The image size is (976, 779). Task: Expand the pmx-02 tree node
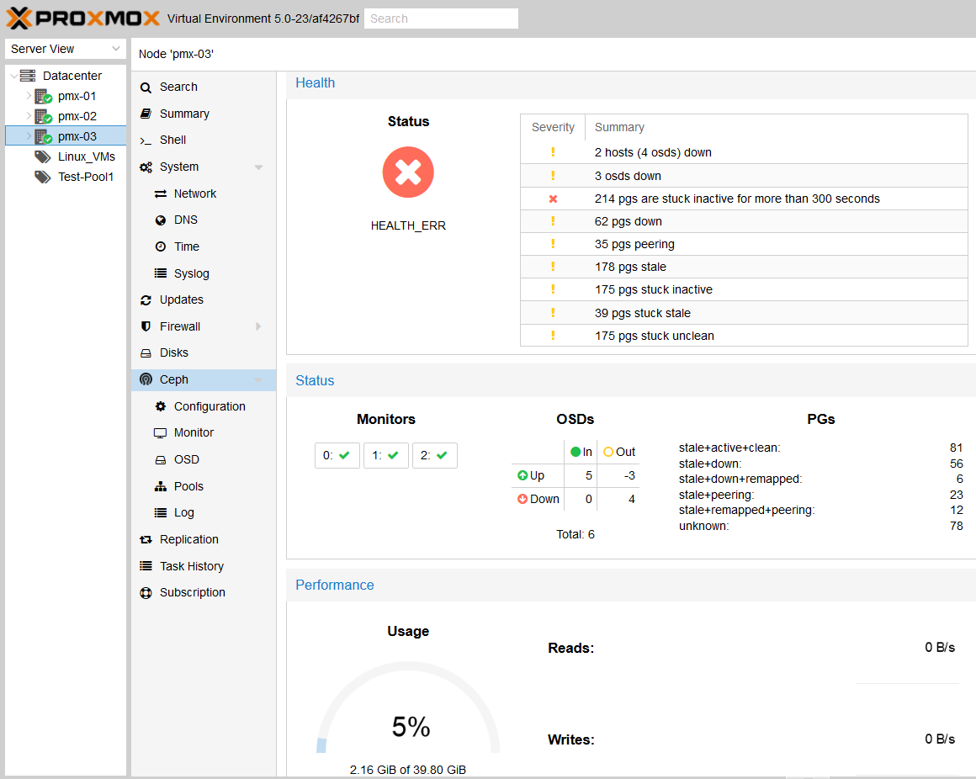pyautogui.click(x=29, y=116)
